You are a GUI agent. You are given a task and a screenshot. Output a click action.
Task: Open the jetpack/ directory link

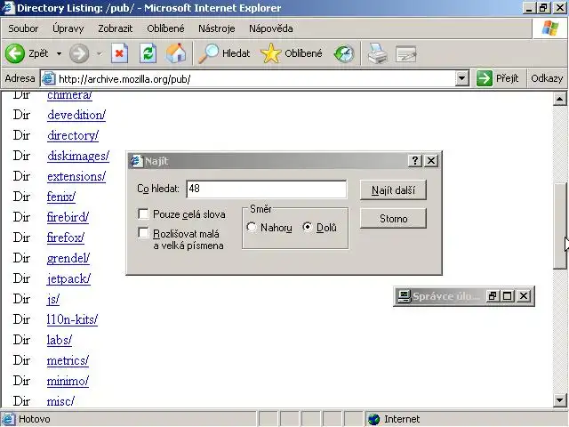pos(68,278)
